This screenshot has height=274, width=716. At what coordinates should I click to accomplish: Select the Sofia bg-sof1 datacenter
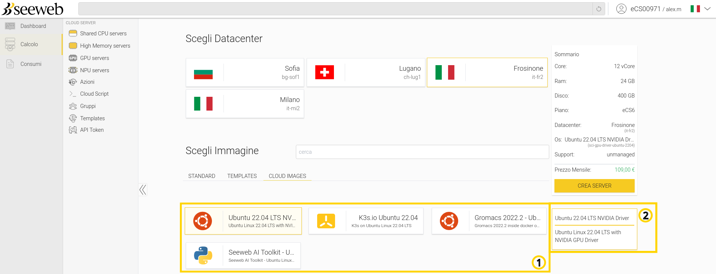click(245, 73)
